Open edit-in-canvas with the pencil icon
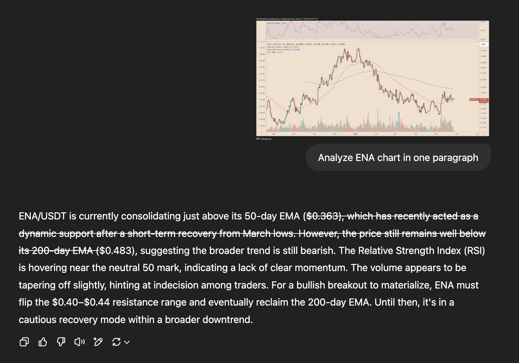 tap(98, 342)
